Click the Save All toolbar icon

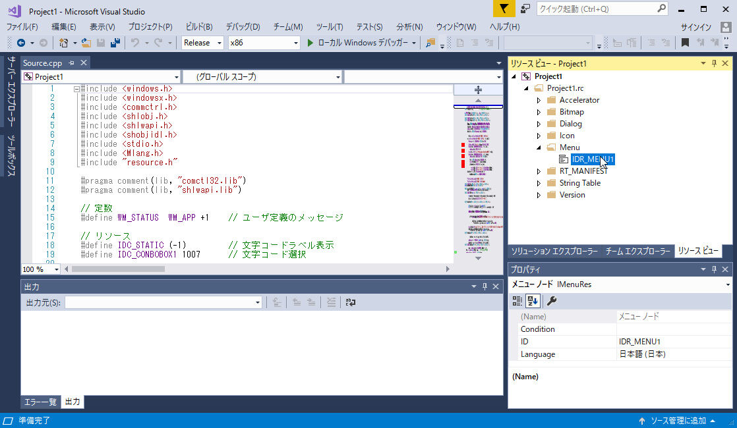point(115,43)
